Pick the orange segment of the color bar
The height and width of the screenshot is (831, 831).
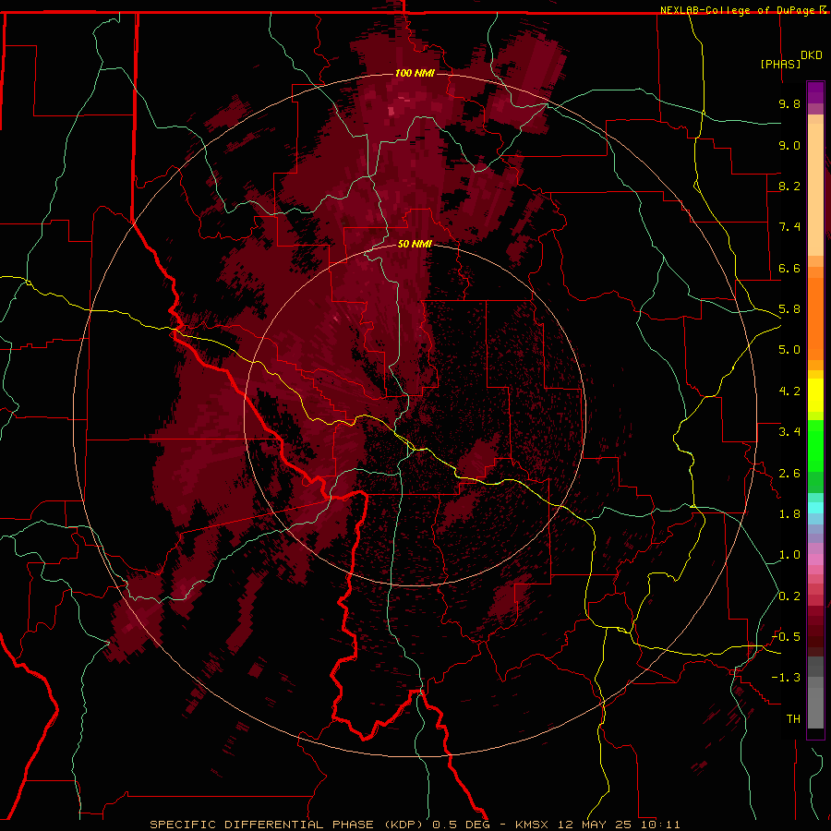(x=815, y=318)
